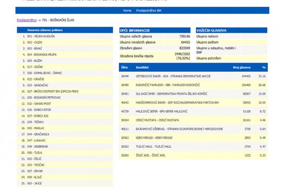Click the Ukupno redovni label

207,36
